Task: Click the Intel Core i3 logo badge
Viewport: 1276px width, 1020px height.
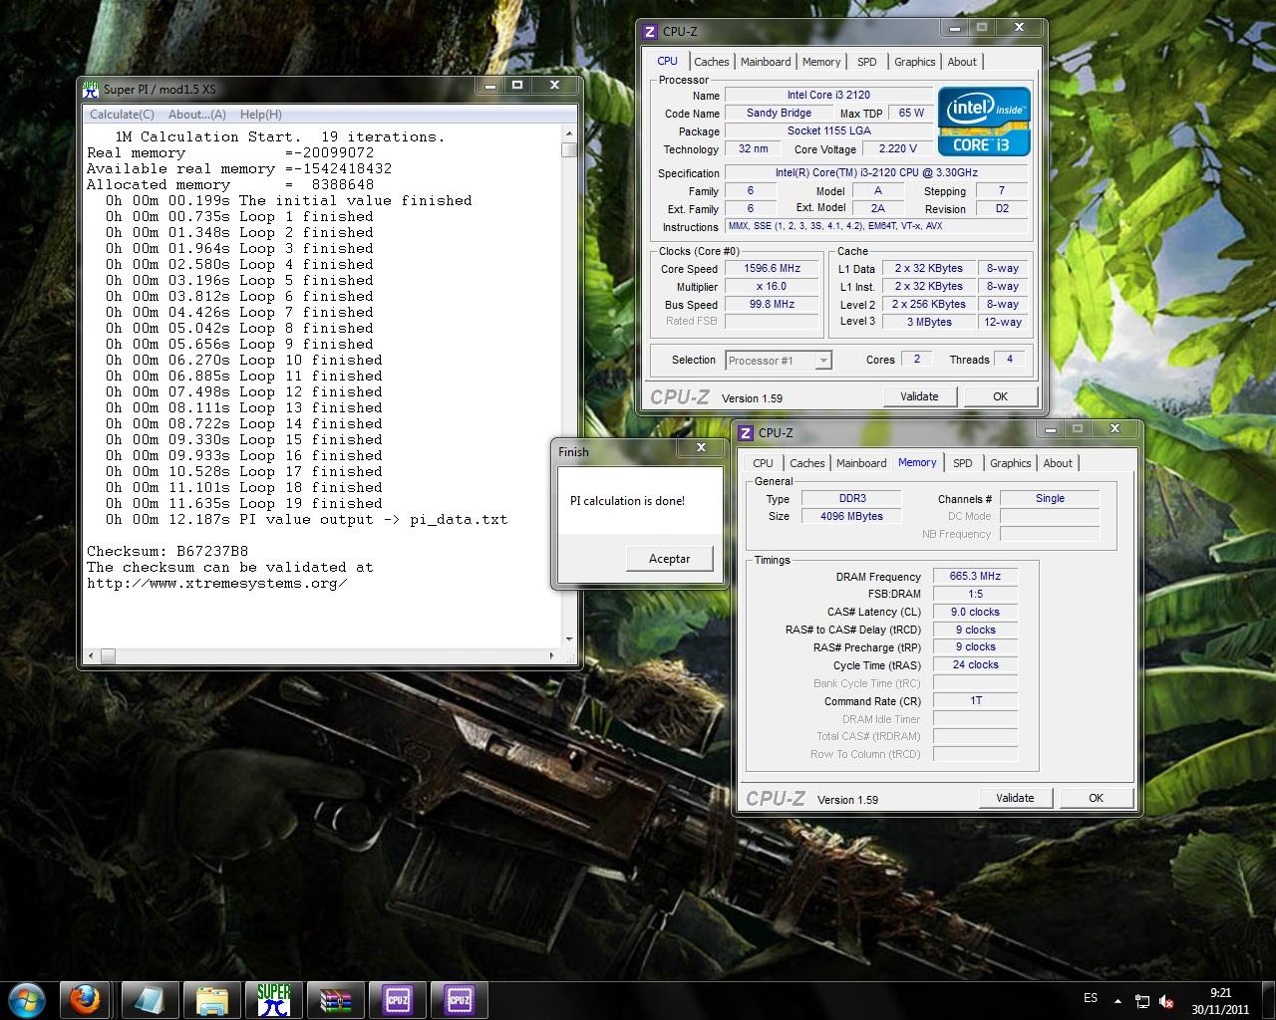Action: click(984, 122)
